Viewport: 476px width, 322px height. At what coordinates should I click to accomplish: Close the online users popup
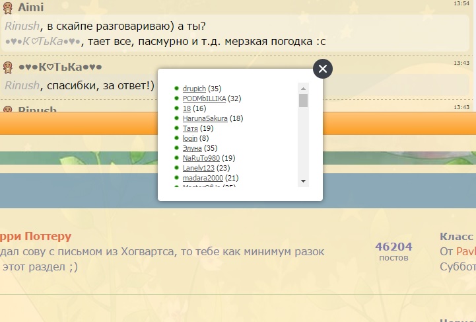pos(322,69)
